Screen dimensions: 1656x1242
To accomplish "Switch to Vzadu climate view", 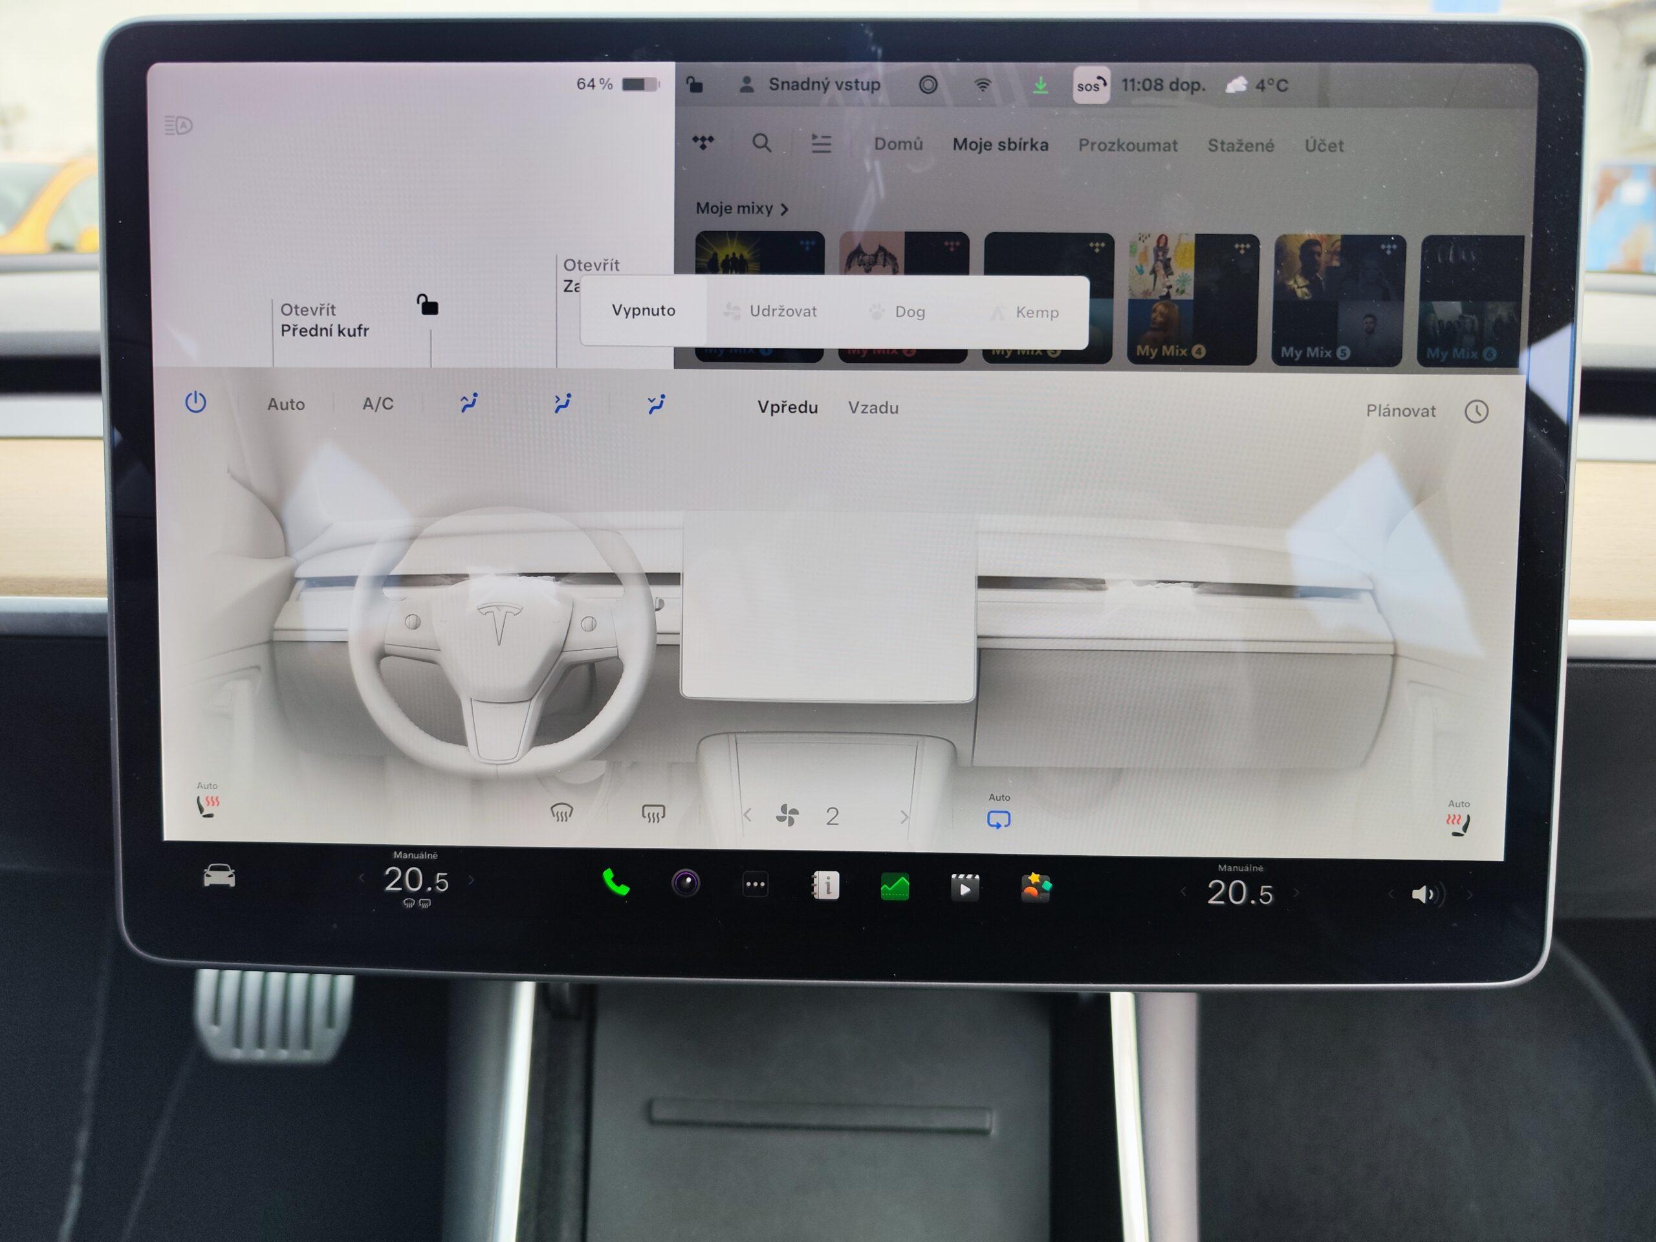I will click(x=873, y=408).
